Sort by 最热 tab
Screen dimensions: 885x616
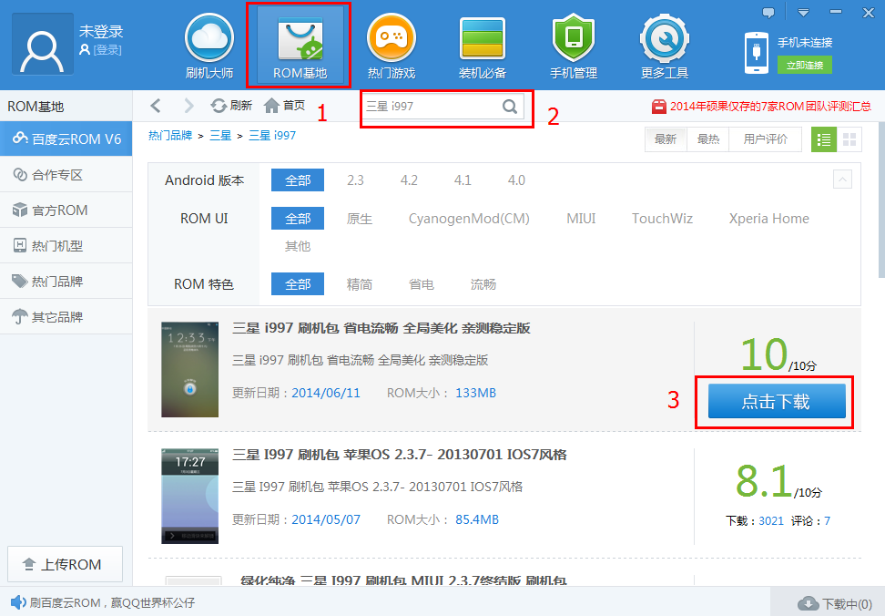coord(707,139)
